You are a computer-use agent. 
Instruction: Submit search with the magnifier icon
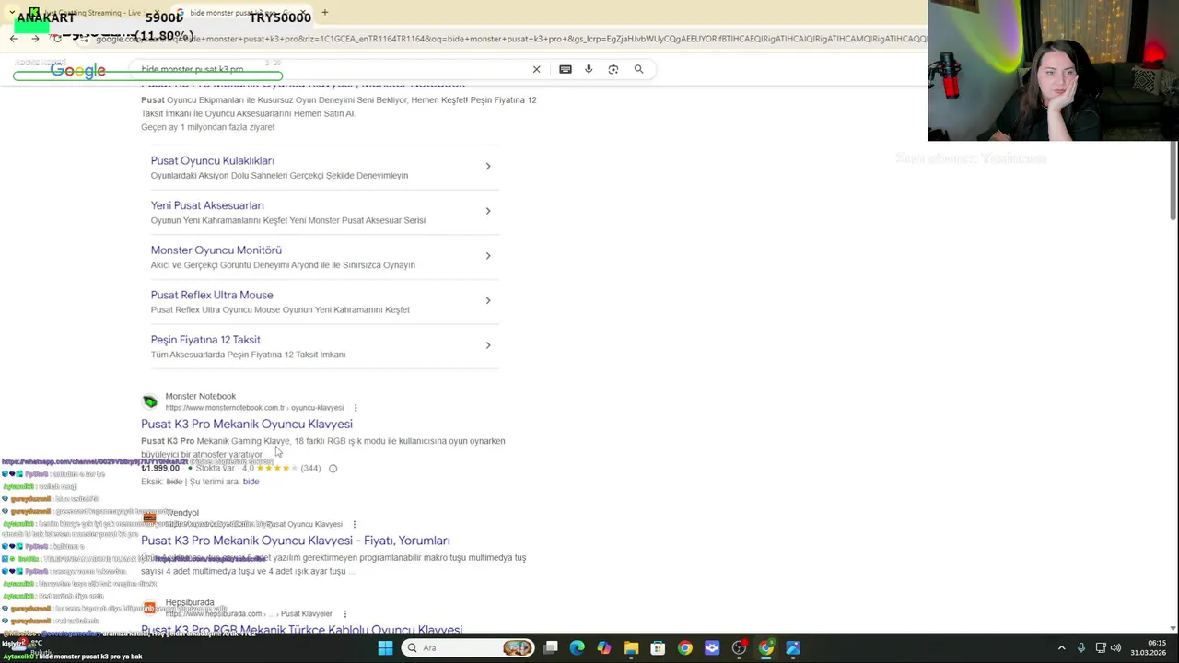(638, 69)
